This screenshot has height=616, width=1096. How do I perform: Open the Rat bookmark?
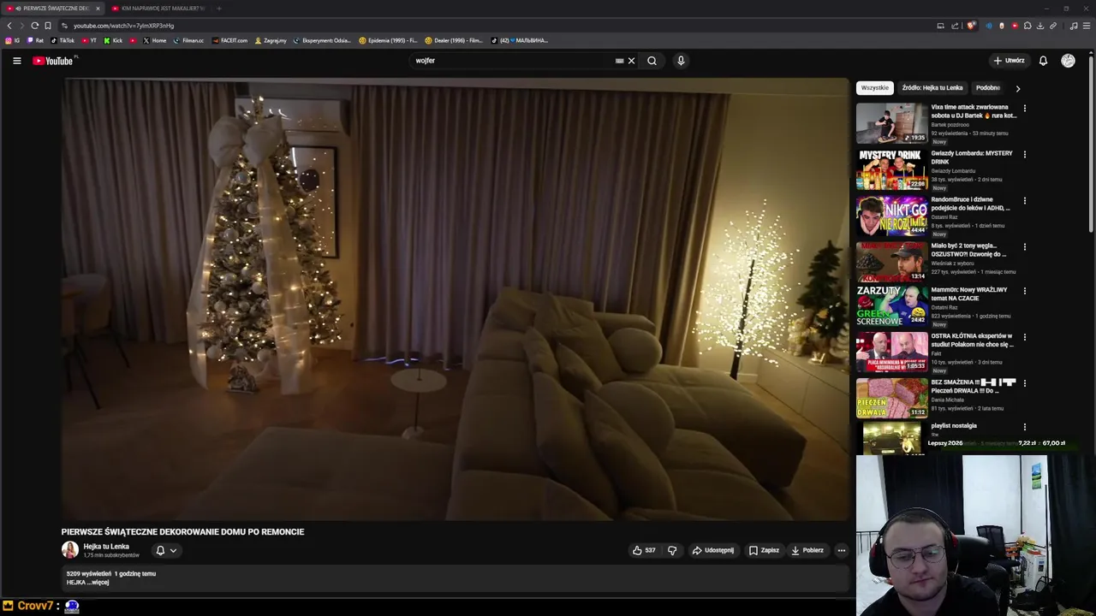[35, 40]
